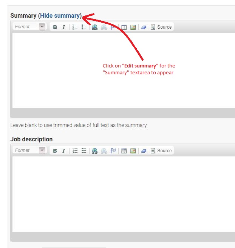Insert bulleted list in Summary editor
The height and width of the screenshot is (248, 235).
84,27
